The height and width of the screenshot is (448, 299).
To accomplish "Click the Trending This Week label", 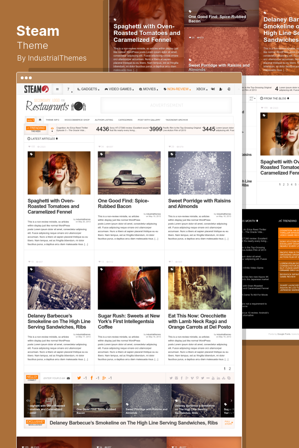I will (36, 129).
